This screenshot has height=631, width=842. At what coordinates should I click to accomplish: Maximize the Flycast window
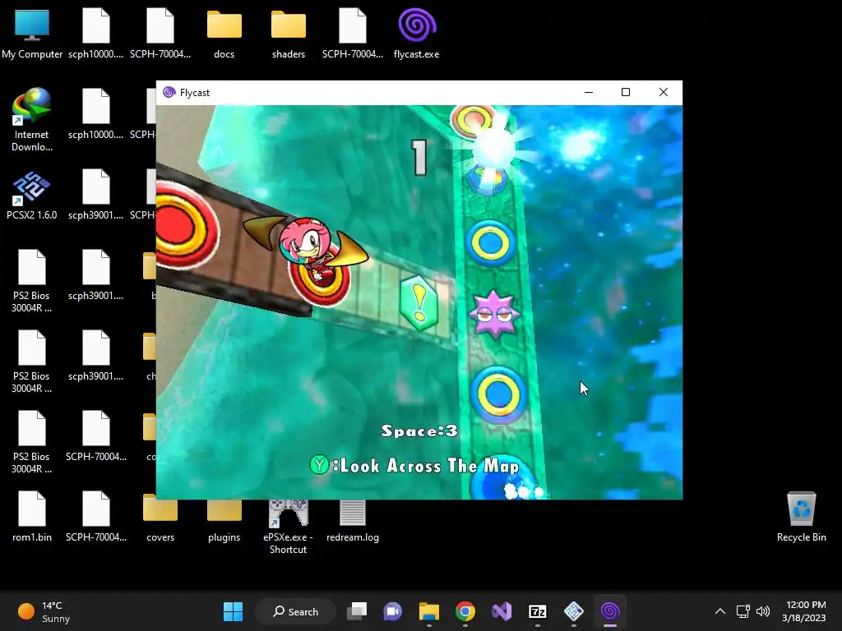pos(626,92)
